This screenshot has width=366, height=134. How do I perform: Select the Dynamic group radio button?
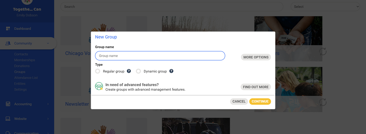138,71
